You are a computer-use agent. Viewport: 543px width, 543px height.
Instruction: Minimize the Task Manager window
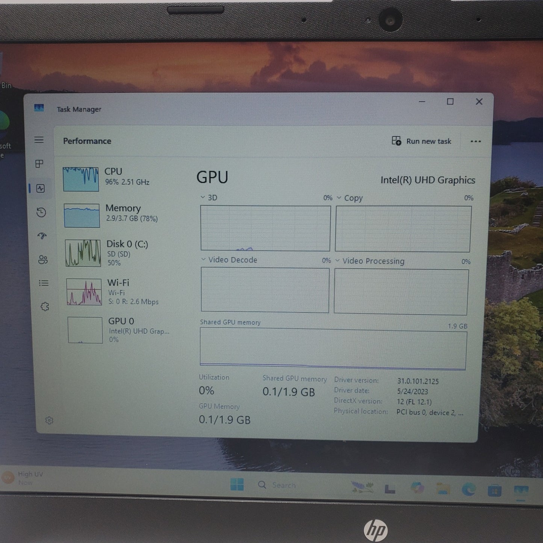[422, 101]
